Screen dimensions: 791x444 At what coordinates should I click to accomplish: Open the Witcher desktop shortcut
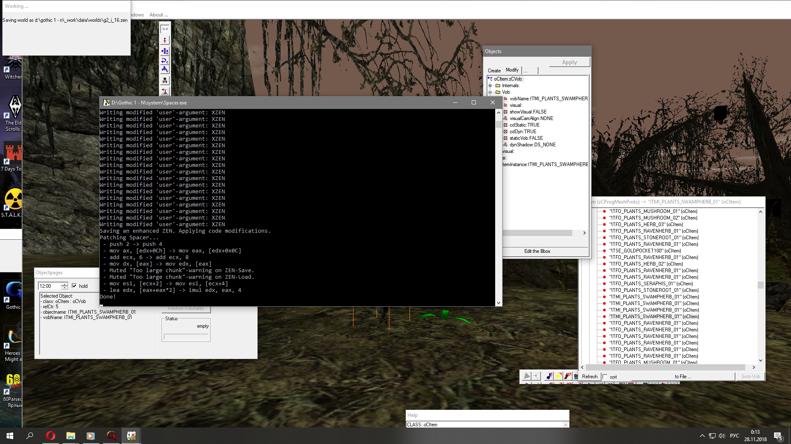click(13, 68)
